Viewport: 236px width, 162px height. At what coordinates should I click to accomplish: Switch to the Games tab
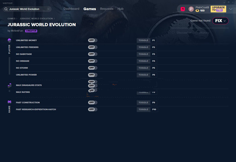pyautogui.click(x=90, y=9)
